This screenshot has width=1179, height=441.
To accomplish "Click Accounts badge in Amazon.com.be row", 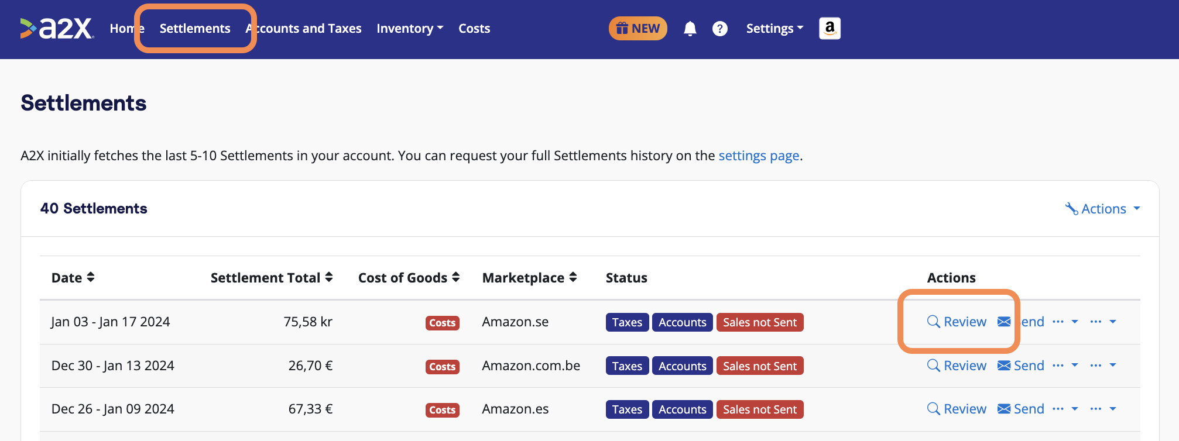I will point(682,366).
